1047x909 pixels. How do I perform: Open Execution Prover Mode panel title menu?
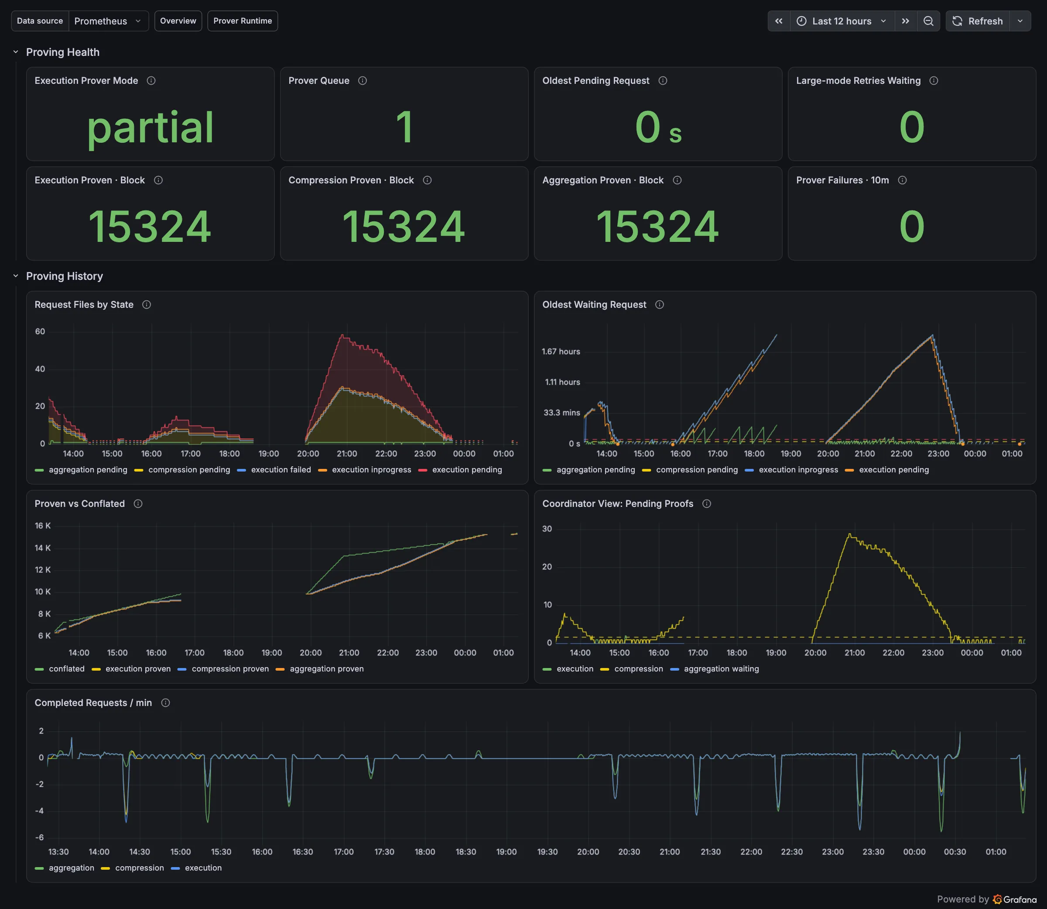pyautogui.click(x=86, y=81)
